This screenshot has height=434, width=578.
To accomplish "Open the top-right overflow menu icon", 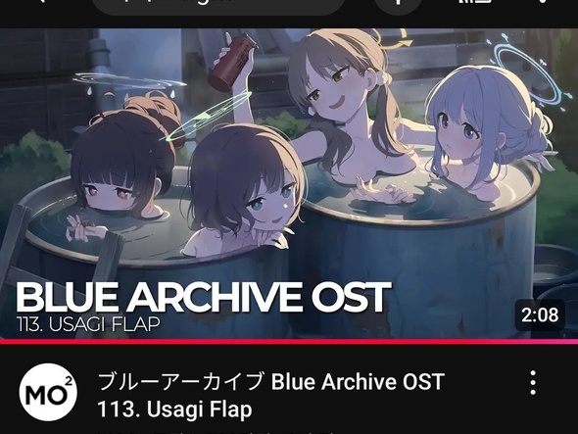I will pos(542,1).
